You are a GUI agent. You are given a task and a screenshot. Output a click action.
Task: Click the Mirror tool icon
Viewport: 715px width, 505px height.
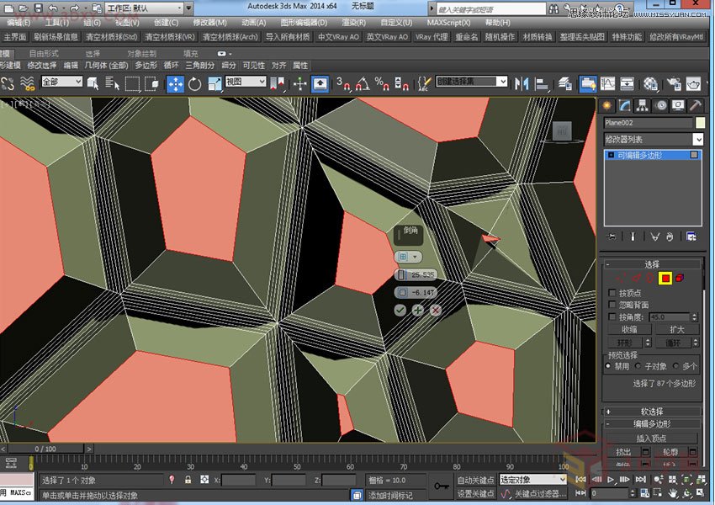pyautogui.click(x=522, y=84)
